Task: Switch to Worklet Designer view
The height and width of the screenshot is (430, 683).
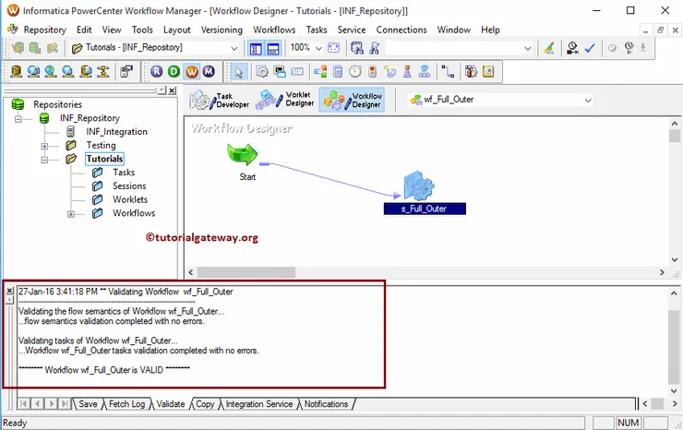Action: [x=285, y=100]
